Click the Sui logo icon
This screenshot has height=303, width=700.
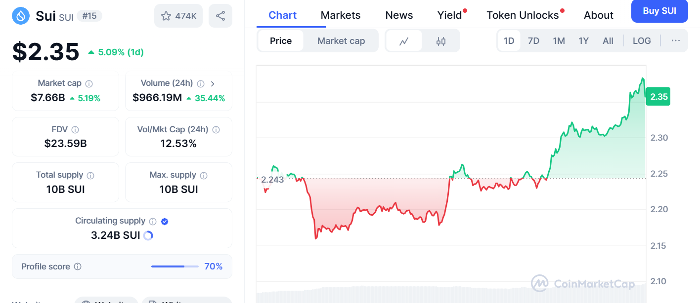(x=20, y=16)
